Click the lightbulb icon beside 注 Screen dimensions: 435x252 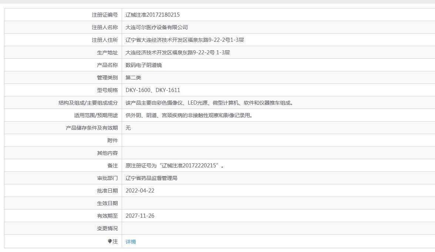pos(110,241)
